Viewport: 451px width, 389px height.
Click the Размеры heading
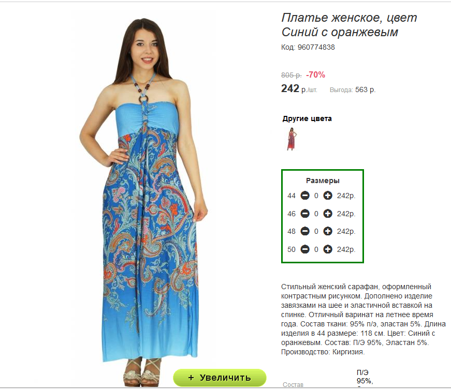[x=323, y=181]
